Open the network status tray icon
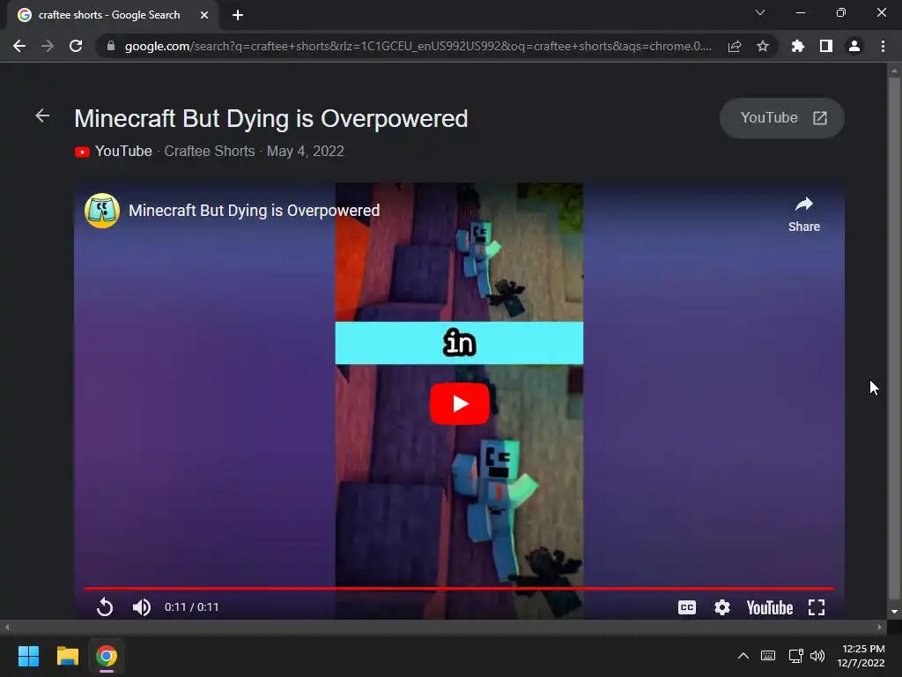This screenshot has height=677, width=902. click(795, 656)
